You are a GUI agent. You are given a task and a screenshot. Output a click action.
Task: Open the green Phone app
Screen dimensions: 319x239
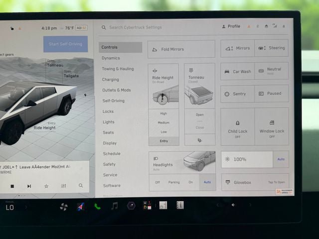click(x=98, y=207)
